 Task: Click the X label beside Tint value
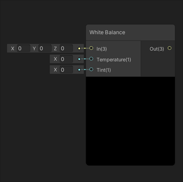tap(55, 70)
